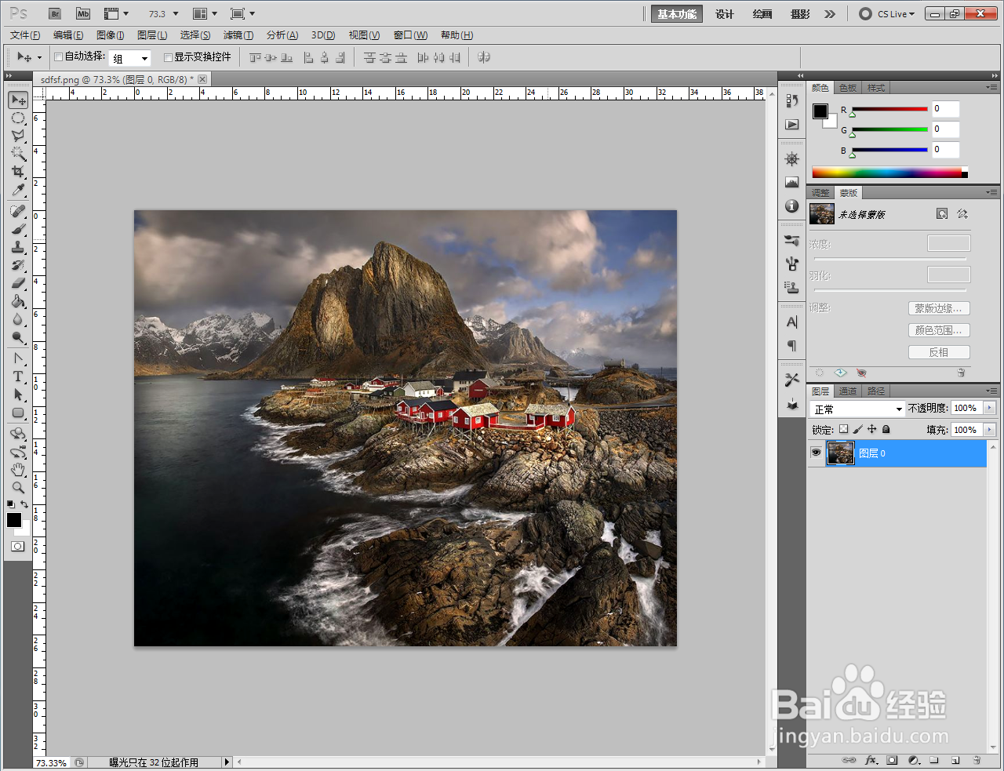
Task: Toggle lock transparent pixels
Action: pos(843,429)
